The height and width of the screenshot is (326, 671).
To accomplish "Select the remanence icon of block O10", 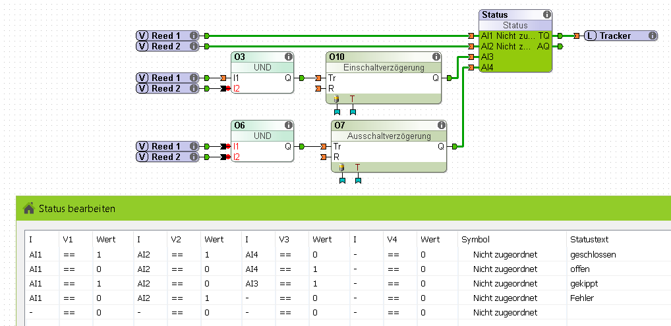I will 336,99.
